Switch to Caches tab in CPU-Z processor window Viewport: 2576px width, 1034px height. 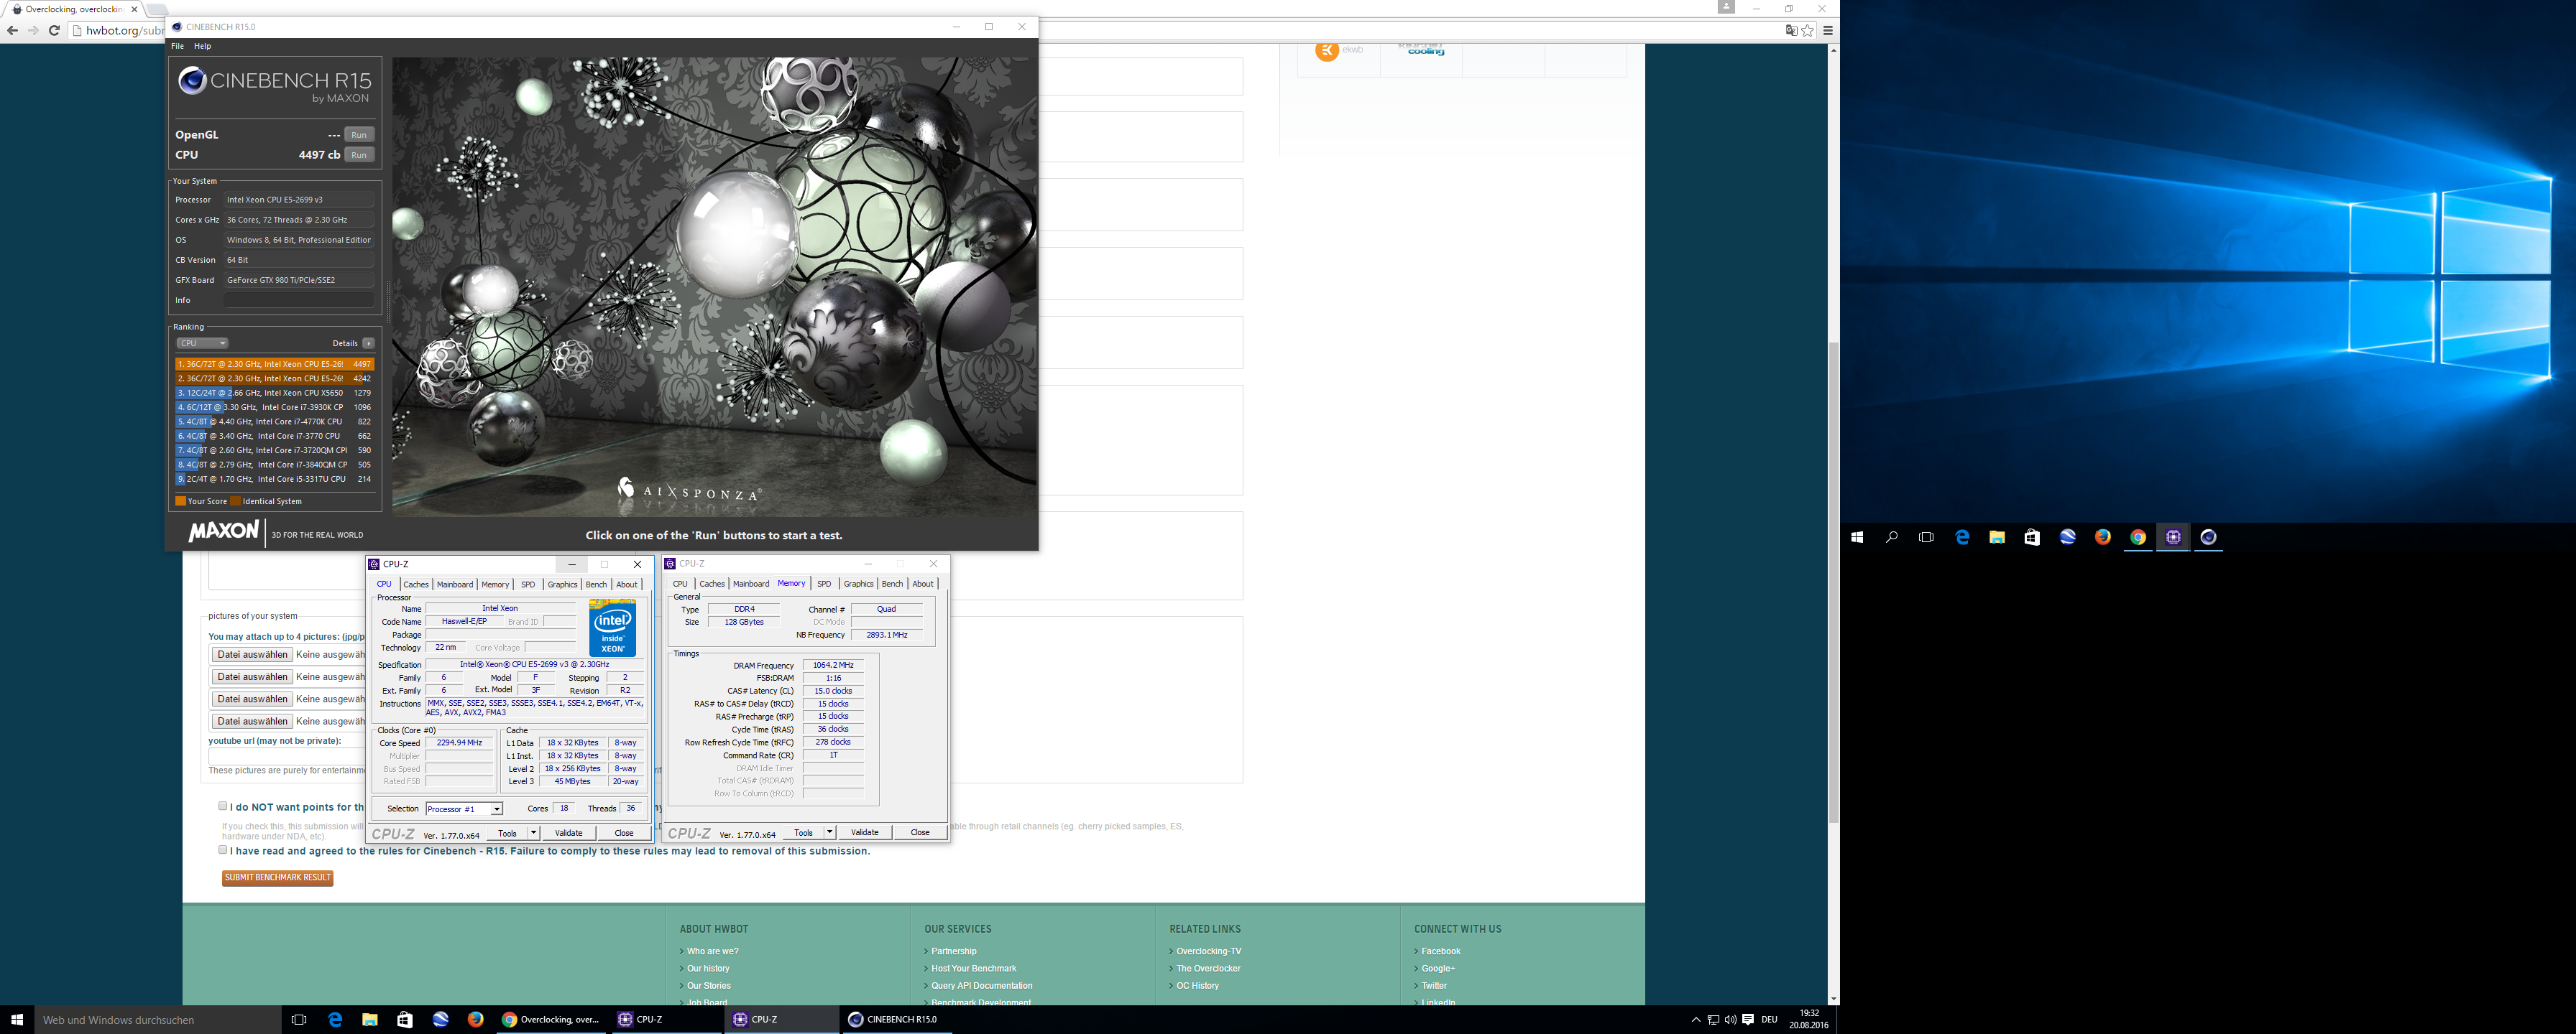(x=416, y=584)
